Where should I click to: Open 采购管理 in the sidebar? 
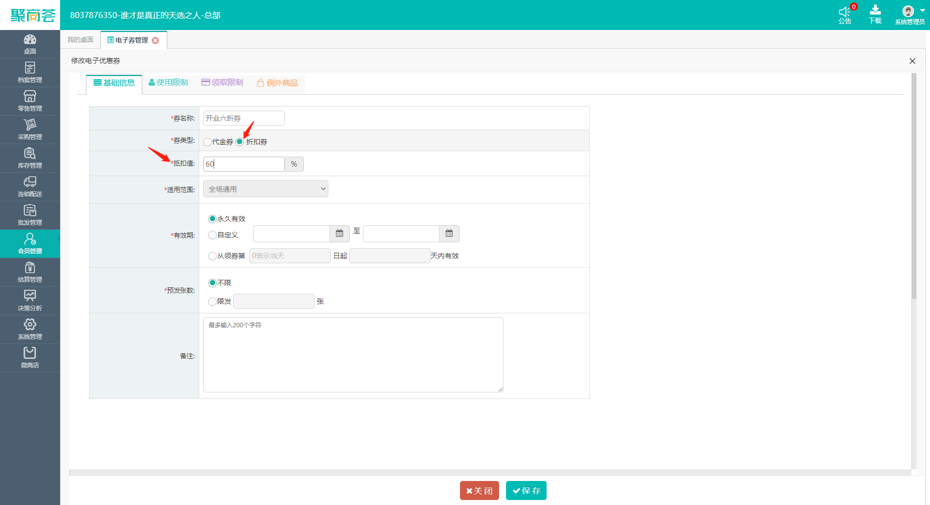(x=30, y=130)
